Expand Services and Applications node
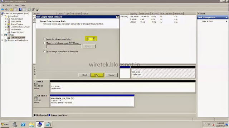This screenshot has height=128, width=229. [x=3, y=40]
